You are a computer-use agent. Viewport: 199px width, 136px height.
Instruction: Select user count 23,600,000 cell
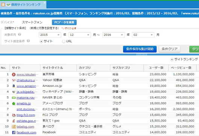point(158,74)
